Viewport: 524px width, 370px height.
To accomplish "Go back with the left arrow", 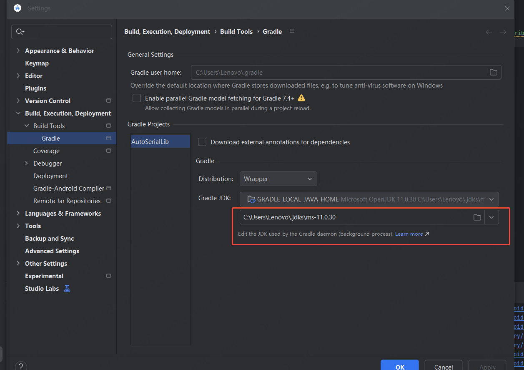I will coord(489,32).
